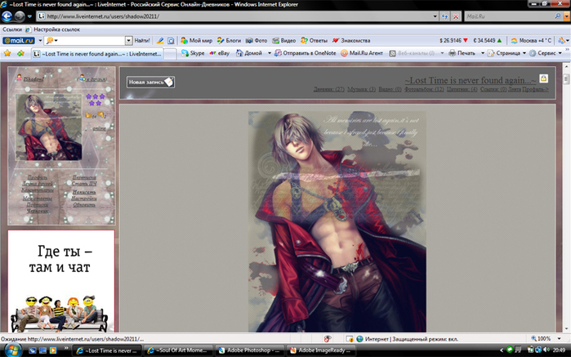
Task: Switch to Adobe Photoshop taskbar window
Action: 249,350
